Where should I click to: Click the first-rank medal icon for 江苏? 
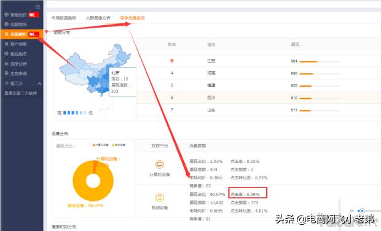click(x=172, y=61)
